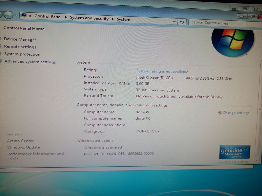Viewport: 262px width, 196px height.
Task: Maximize the background window behind Control Panel
Action: 245,9
